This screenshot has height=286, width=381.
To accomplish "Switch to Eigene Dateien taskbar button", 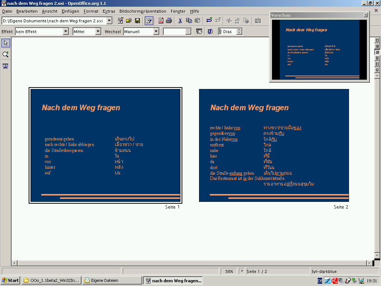I will pyautogui.click(x=112, y=280).
